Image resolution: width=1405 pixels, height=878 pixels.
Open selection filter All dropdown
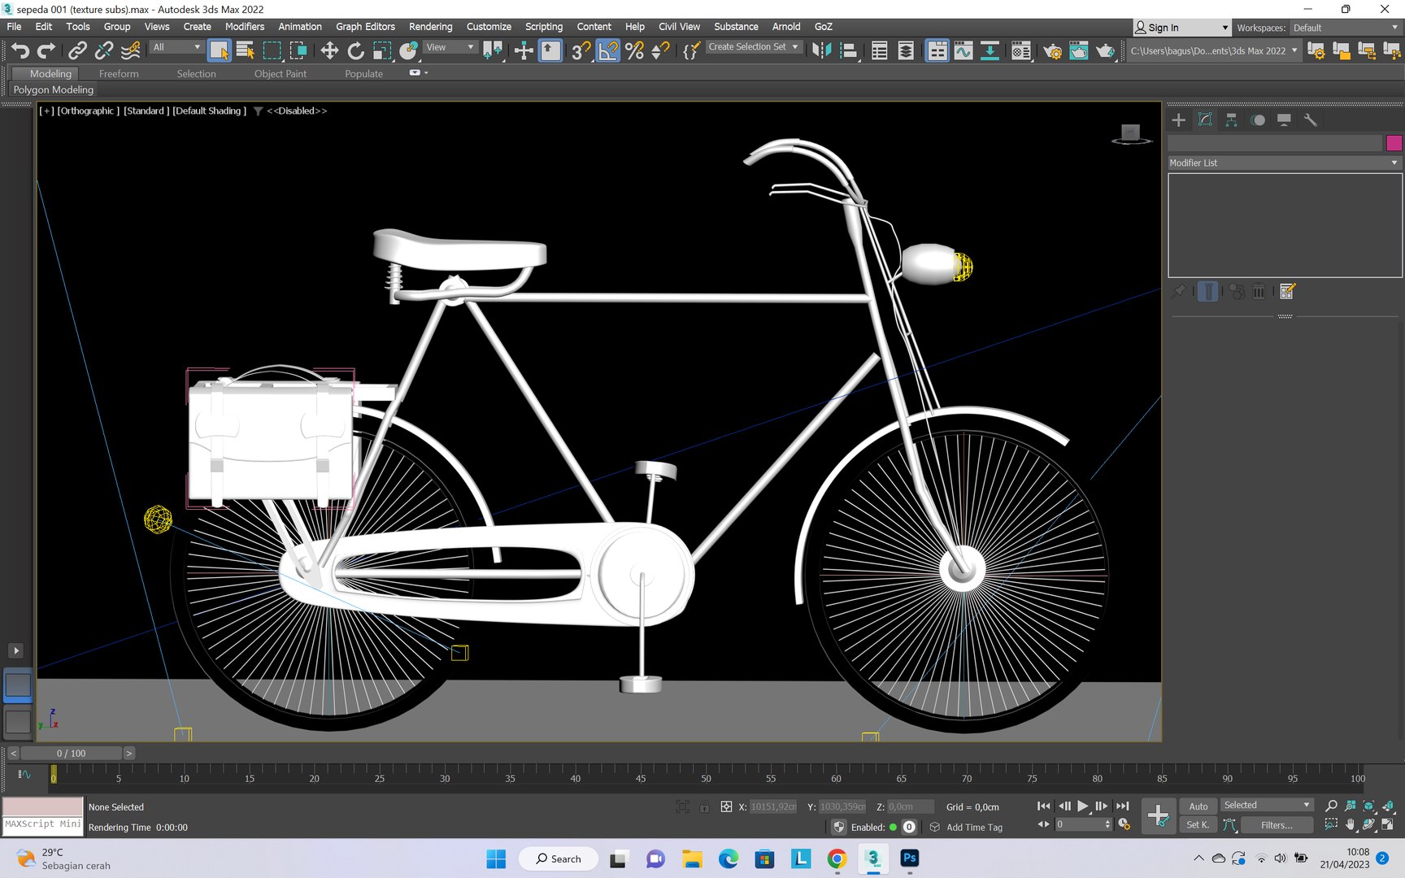176,47
